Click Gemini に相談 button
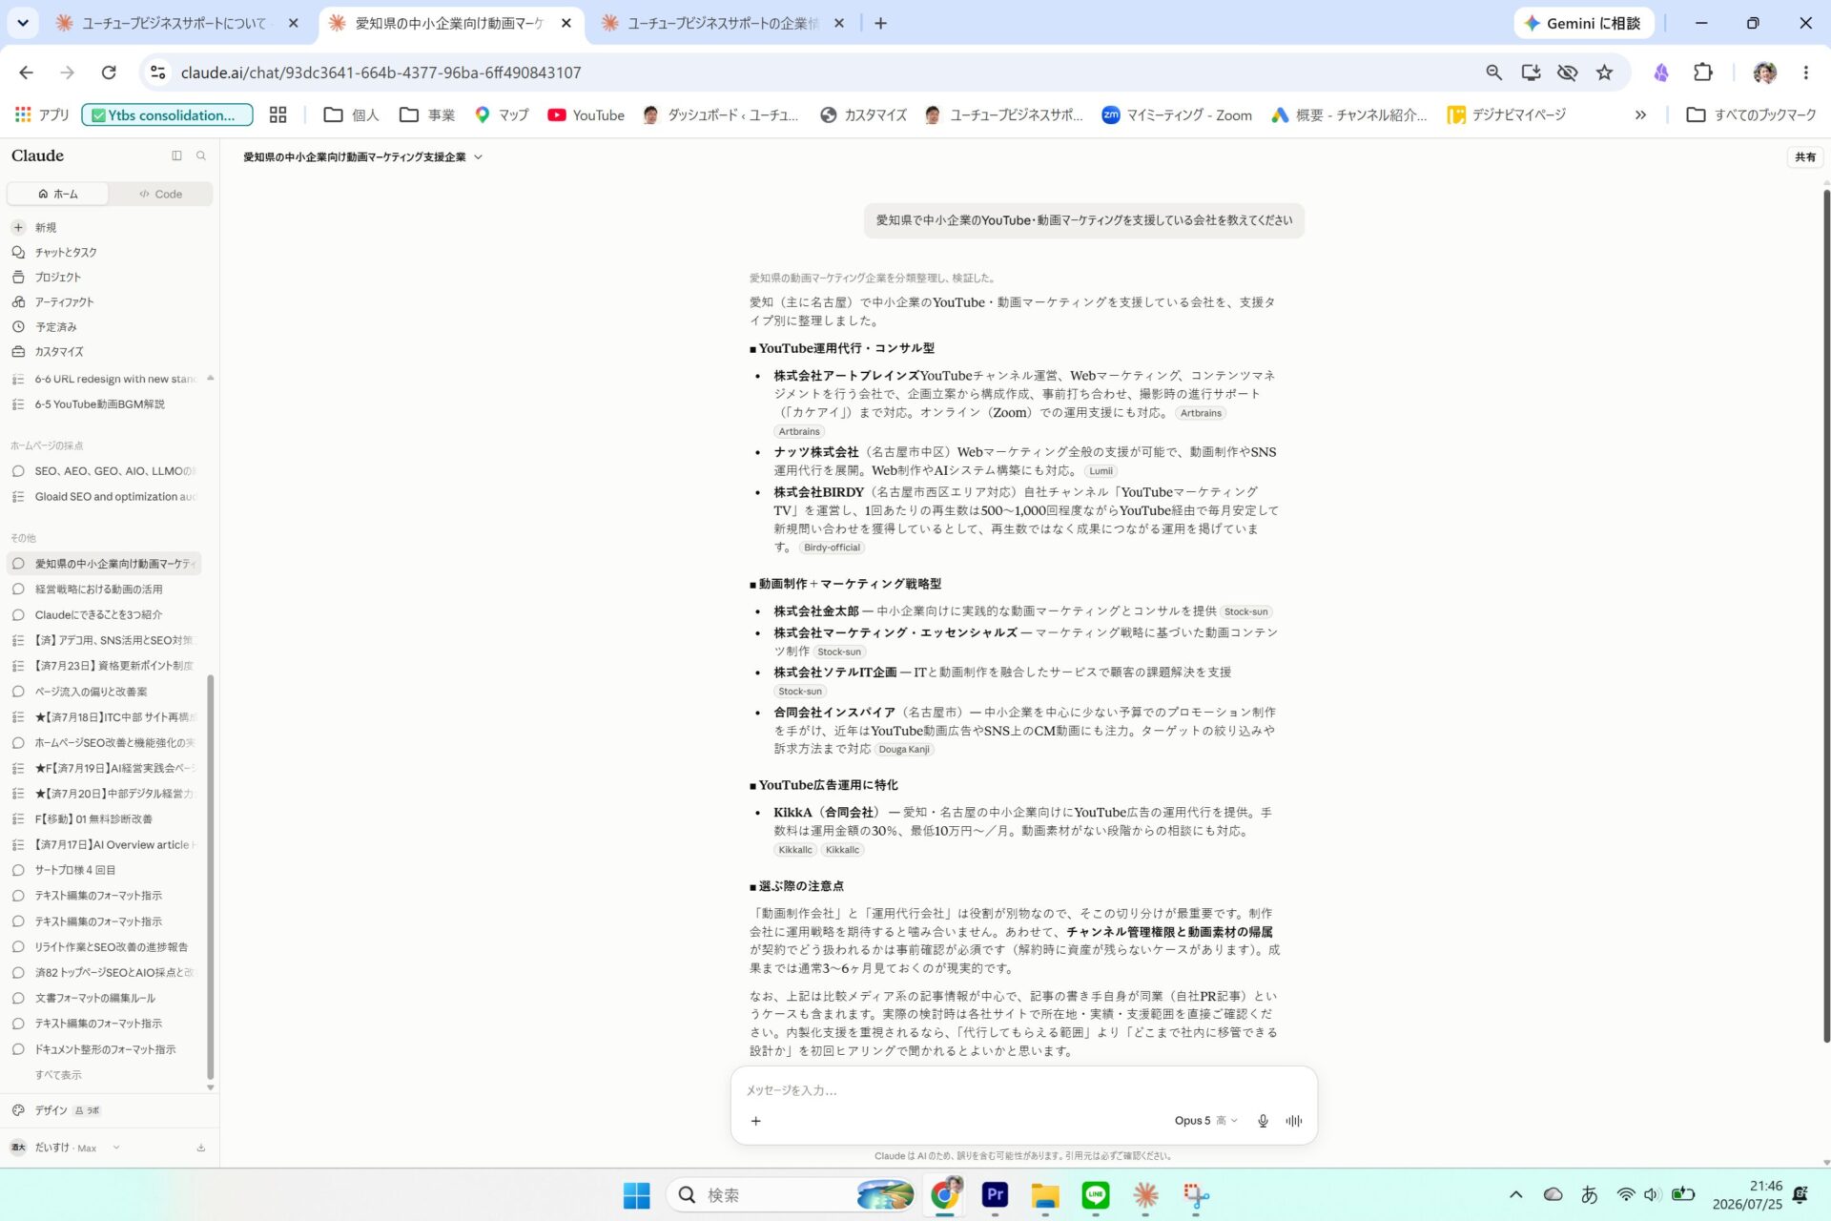Screen dimensions: 1831x1221 coord(1583,23)
